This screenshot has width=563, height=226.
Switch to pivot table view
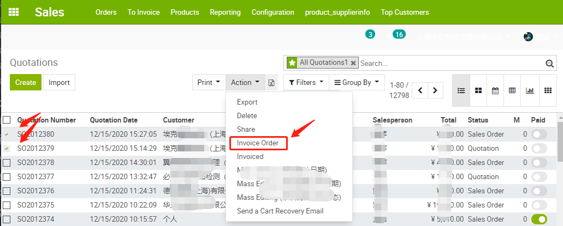click(x=512, y=90)
